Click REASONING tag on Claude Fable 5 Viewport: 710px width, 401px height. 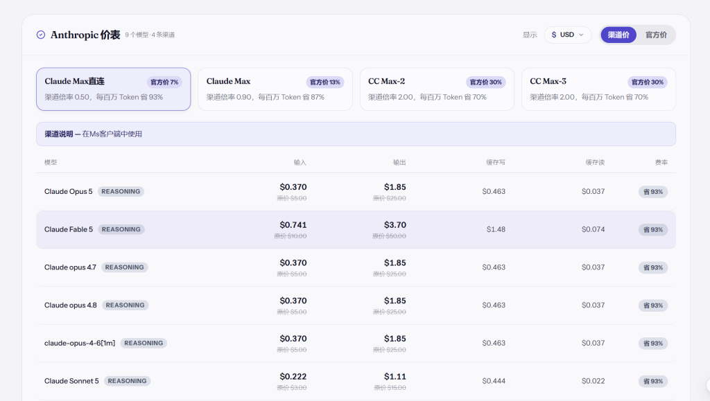pos(121,230)
